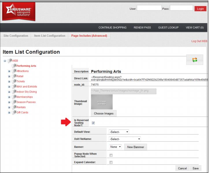Click the no image available thumbnail

[x=101, y=102]
